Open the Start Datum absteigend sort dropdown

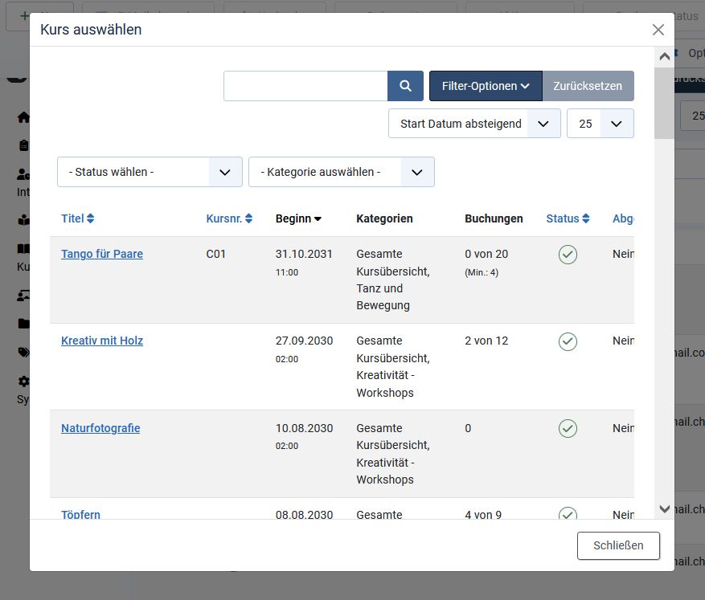(x=474, y=124)
